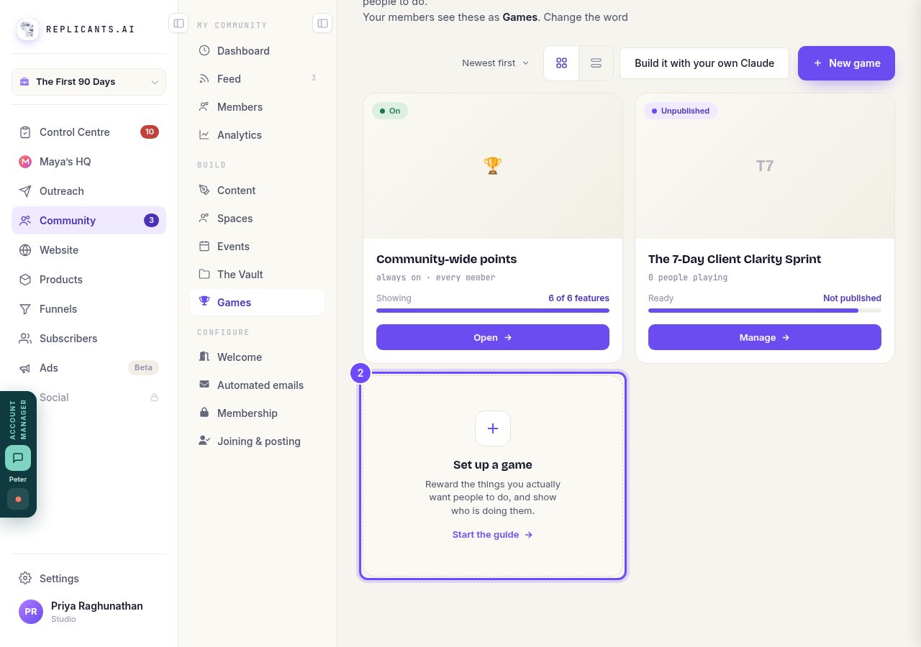This screenshot has height=647, width=921.
Task: Click the New game button
Action: (x=846, y=63)
